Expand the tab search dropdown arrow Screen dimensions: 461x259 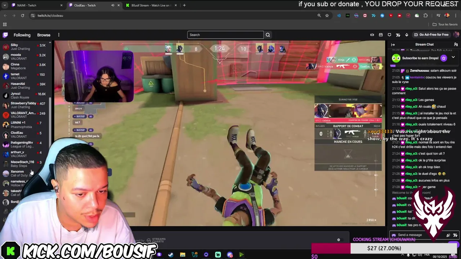click(5, 5)
